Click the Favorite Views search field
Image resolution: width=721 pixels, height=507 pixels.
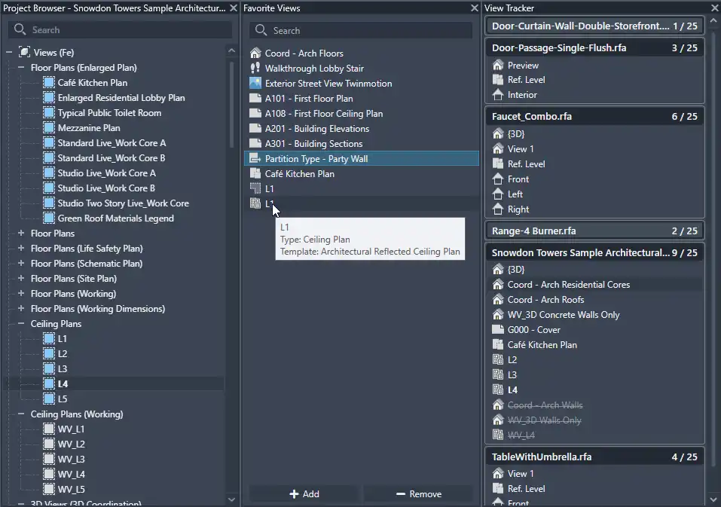(361, 30)
